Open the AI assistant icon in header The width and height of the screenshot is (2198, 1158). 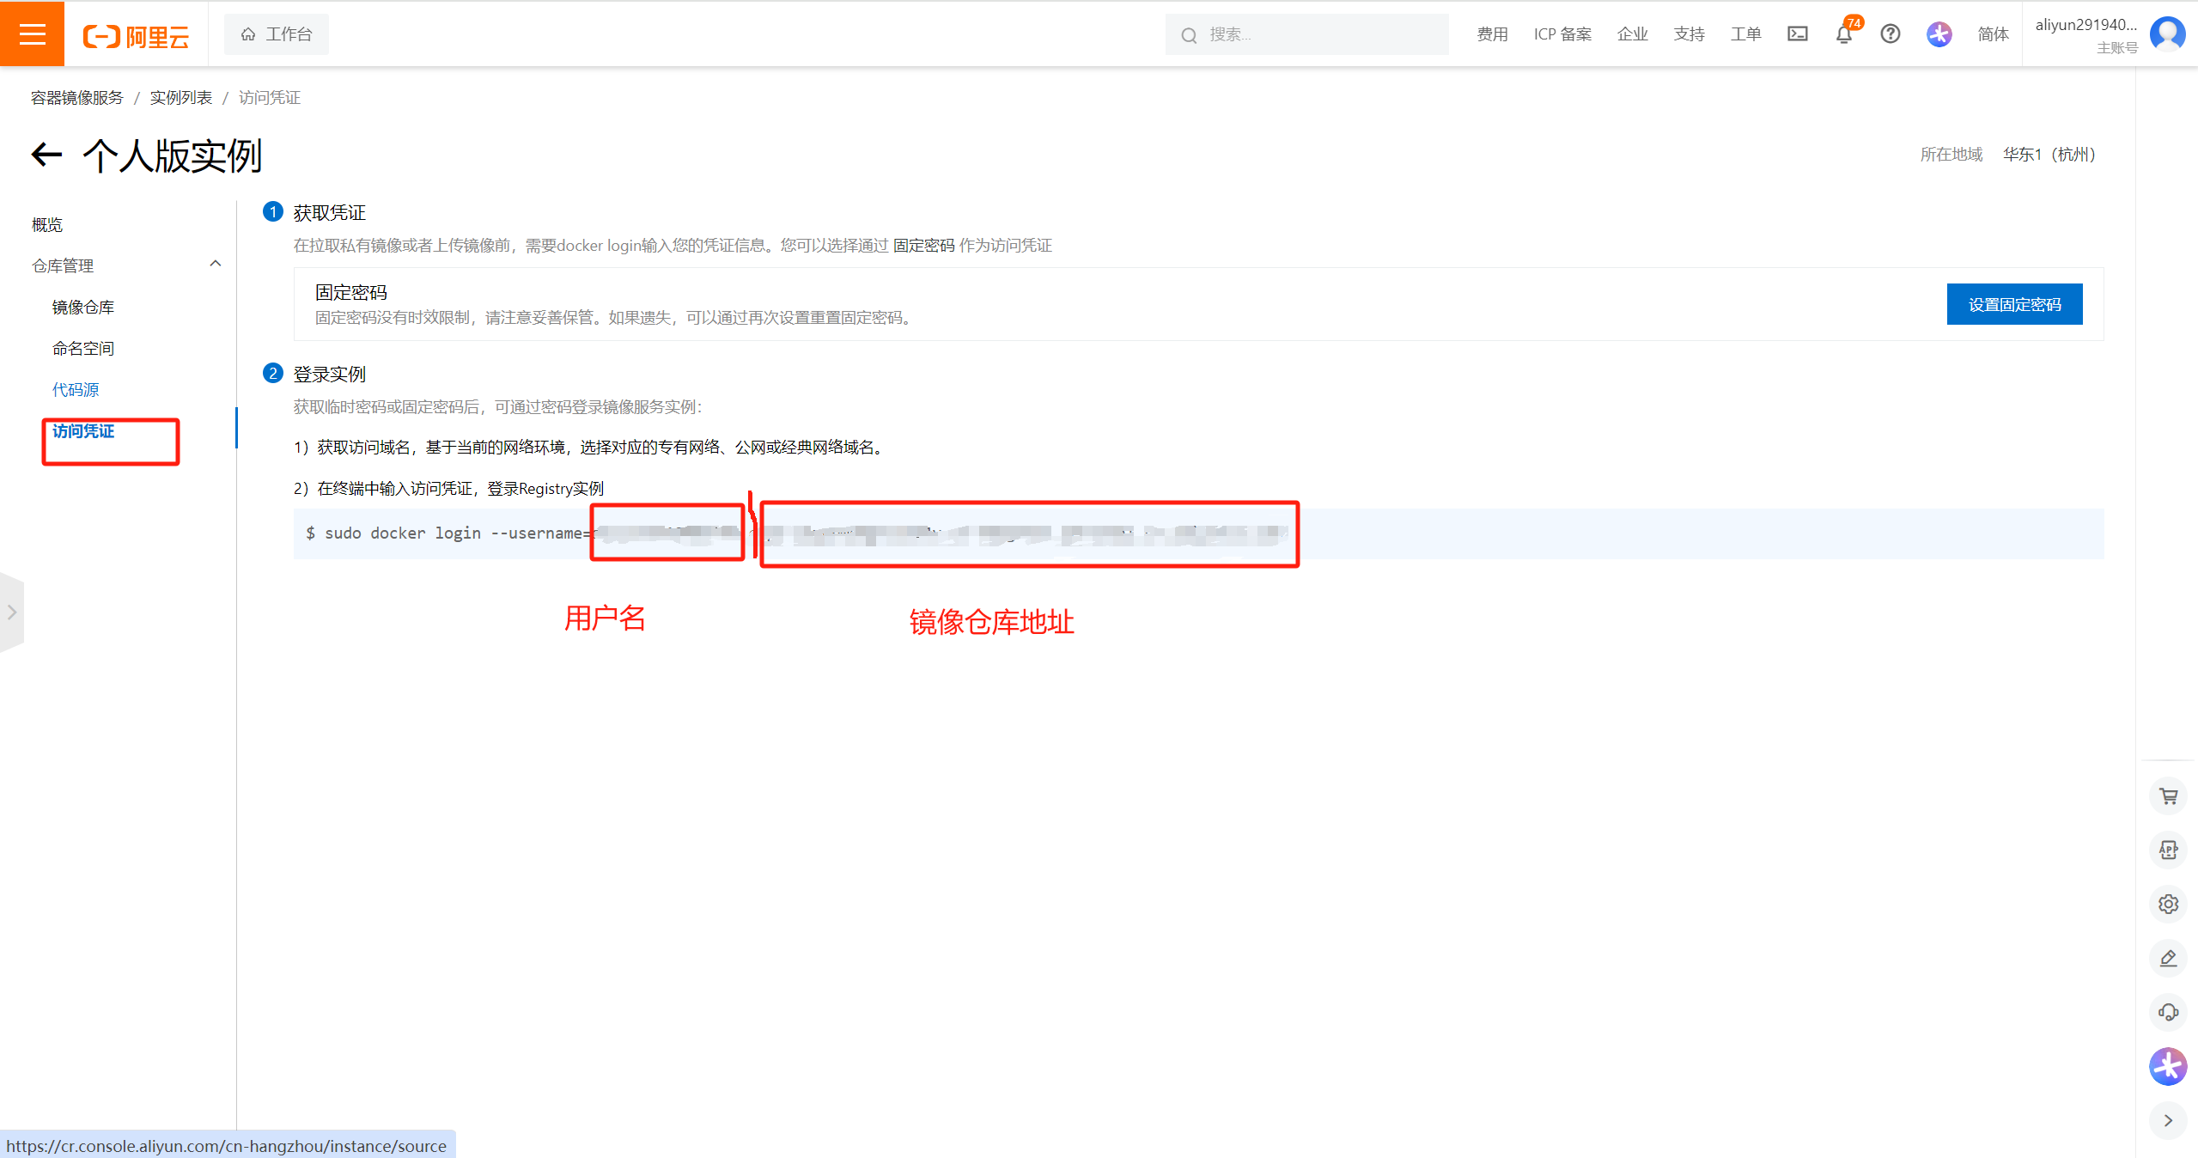(1939, 34)
